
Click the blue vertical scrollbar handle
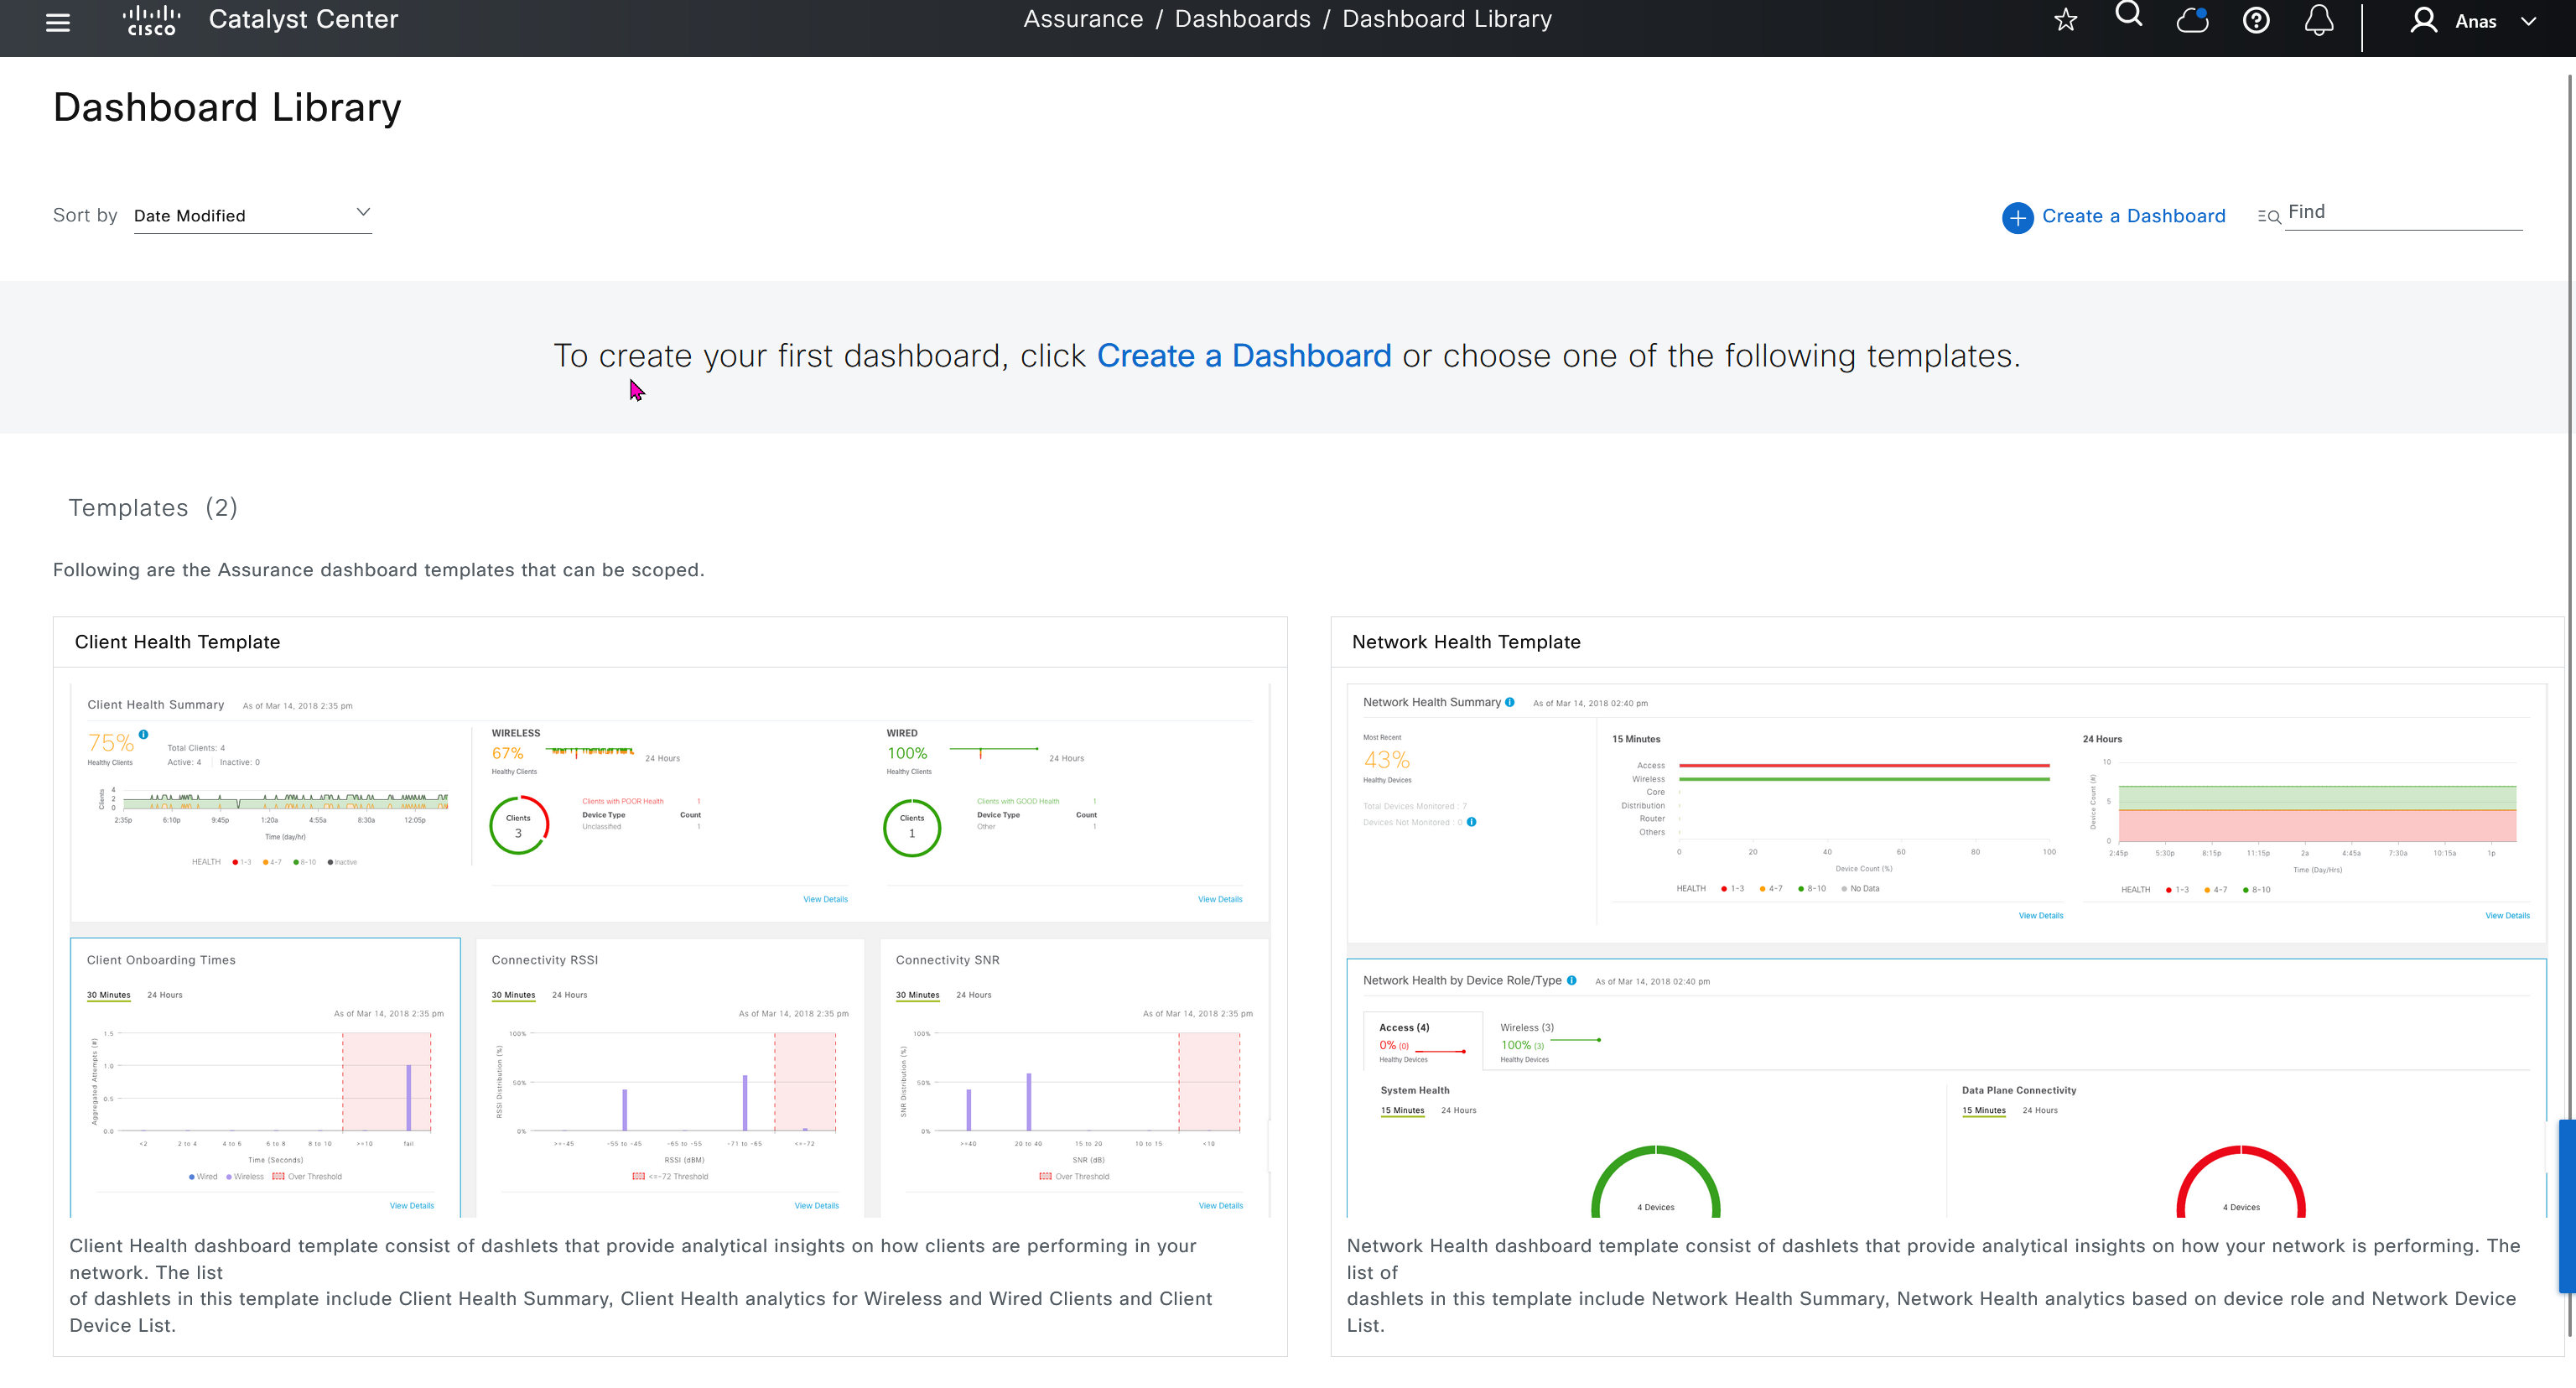(2566, 1205)
